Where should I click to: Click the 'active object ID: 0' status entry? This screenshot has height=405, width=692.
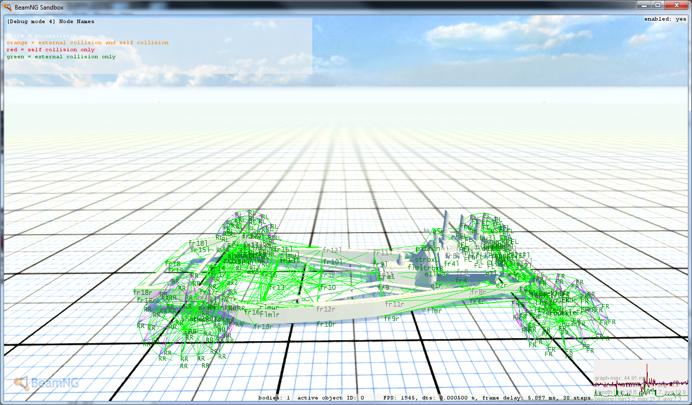(x=330, y=398)
